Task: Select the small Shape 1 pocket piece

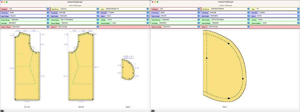Action: tap(127, 69)
